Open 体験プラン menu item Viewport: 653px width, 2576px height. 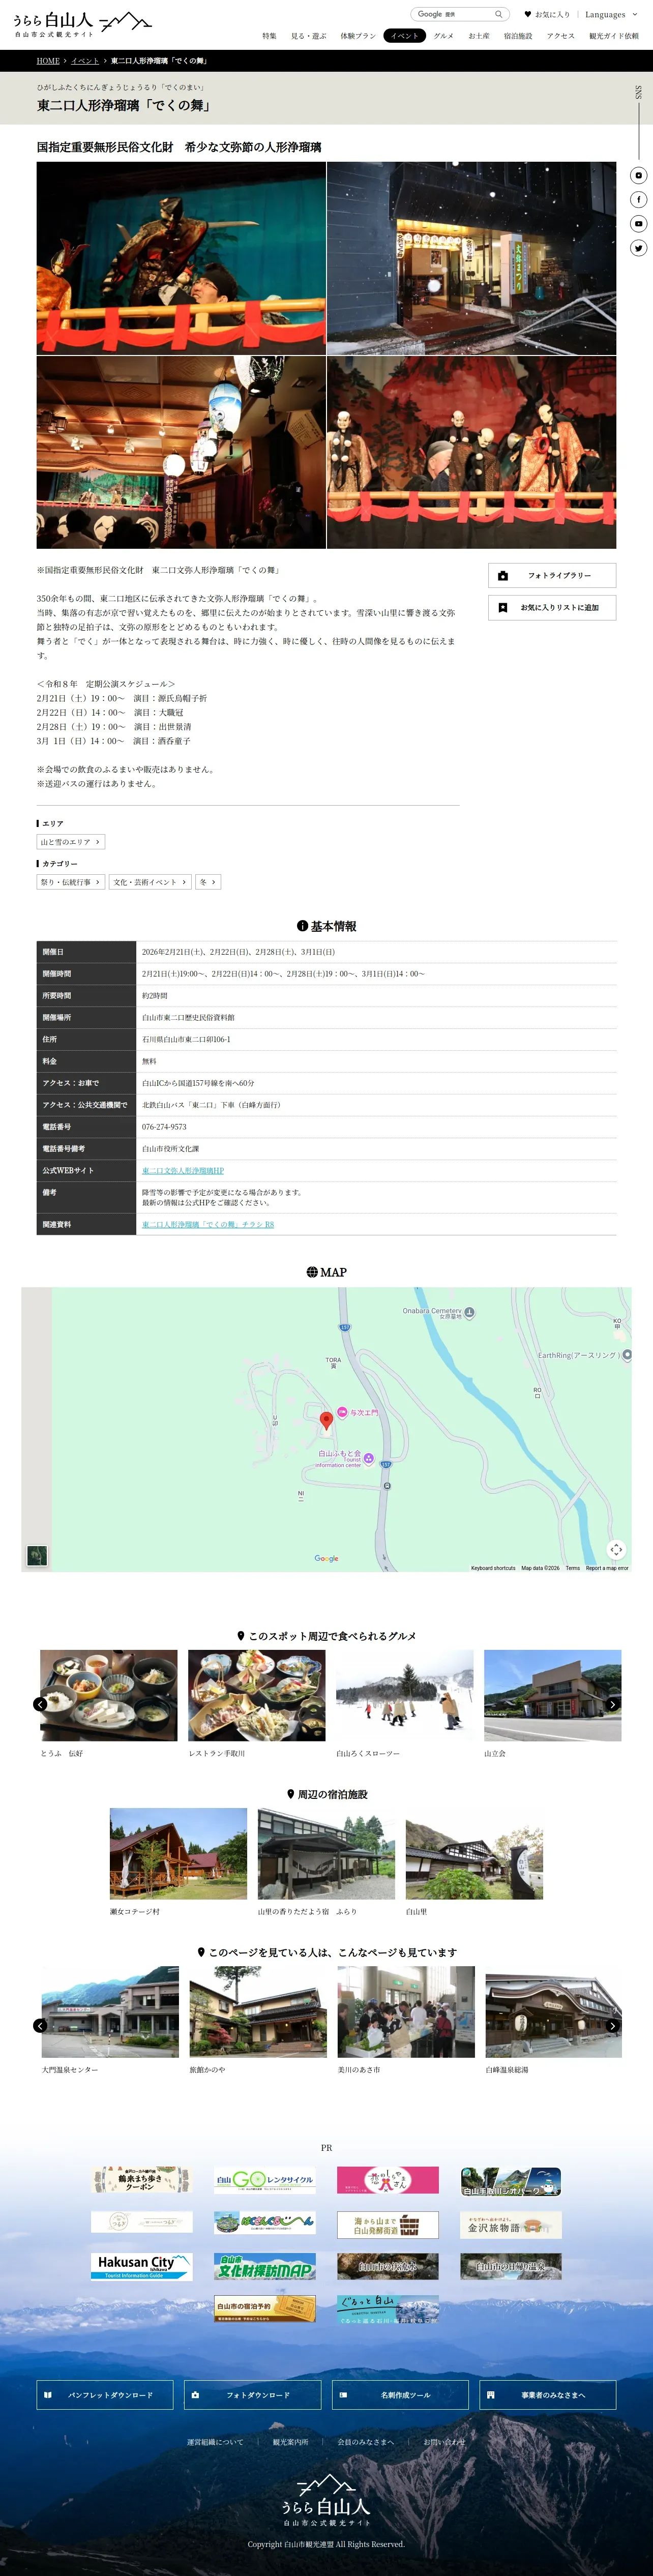pyautogui.click(x=358, y=36)
